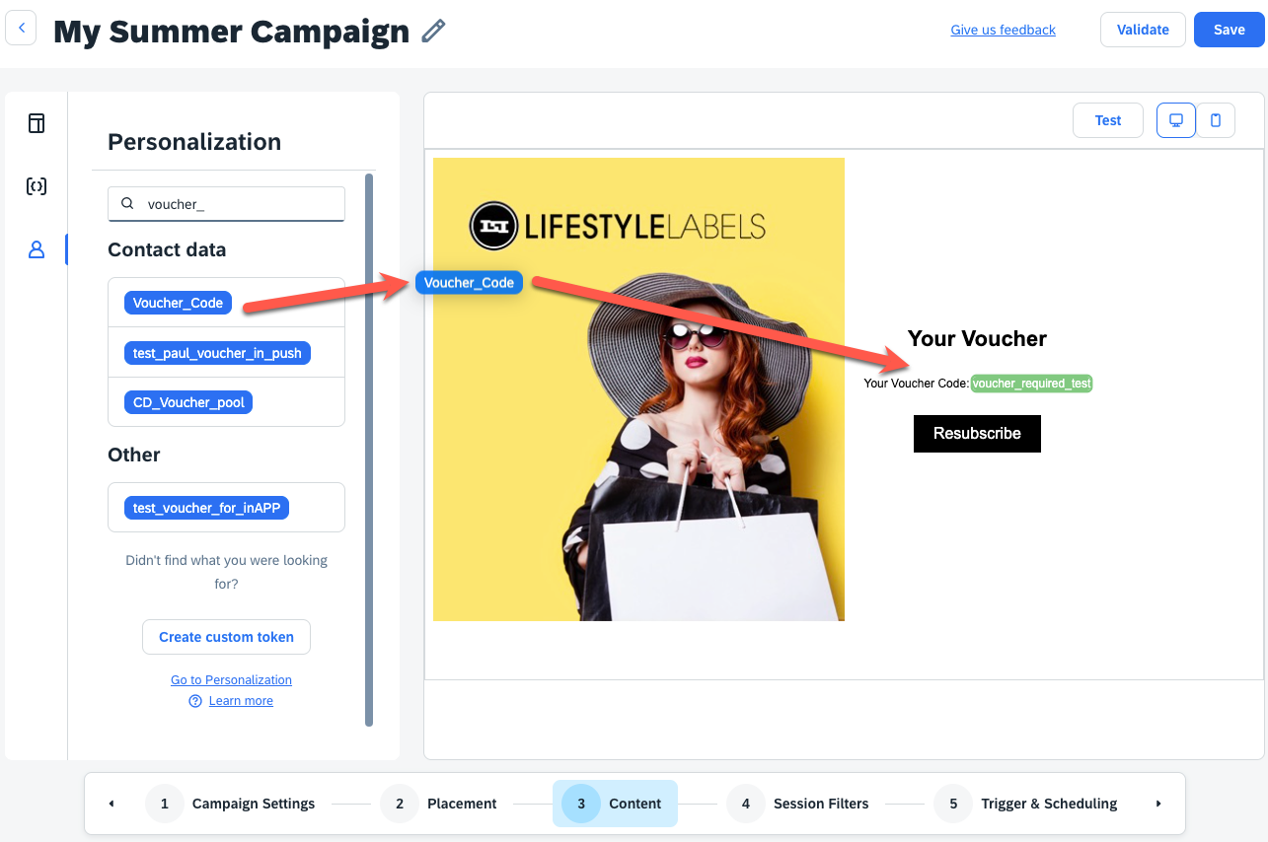Select the voucher_required_test token in preview
This screenshot has width=1268, height=842.
coord(1031,384)
